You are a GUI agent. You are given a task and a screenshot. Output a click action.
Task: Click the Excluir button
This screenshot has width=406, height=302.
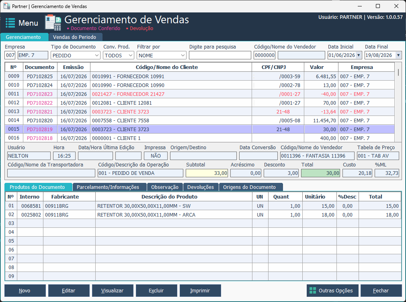coord(156,291)
